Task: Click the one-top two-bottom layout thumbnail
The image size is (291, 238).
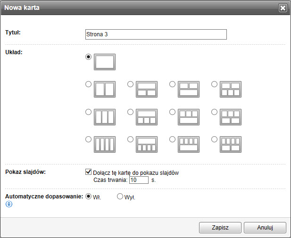Action: pyautogui.click(x=146, y=89)
